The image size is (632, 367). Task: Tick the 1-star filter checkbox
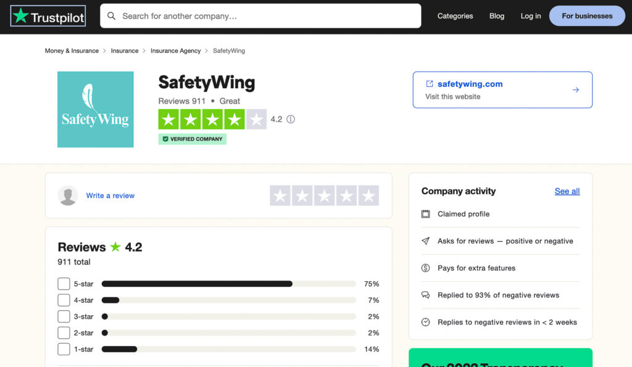64,349
